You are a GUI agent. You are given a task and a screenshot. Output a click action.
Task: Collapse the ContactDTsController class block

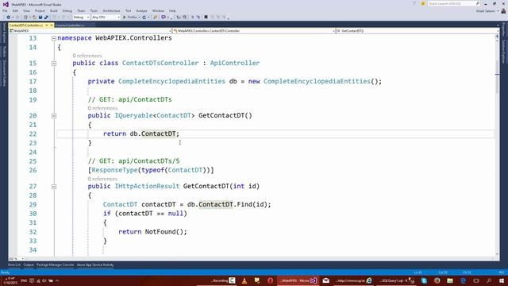point(54,64)
